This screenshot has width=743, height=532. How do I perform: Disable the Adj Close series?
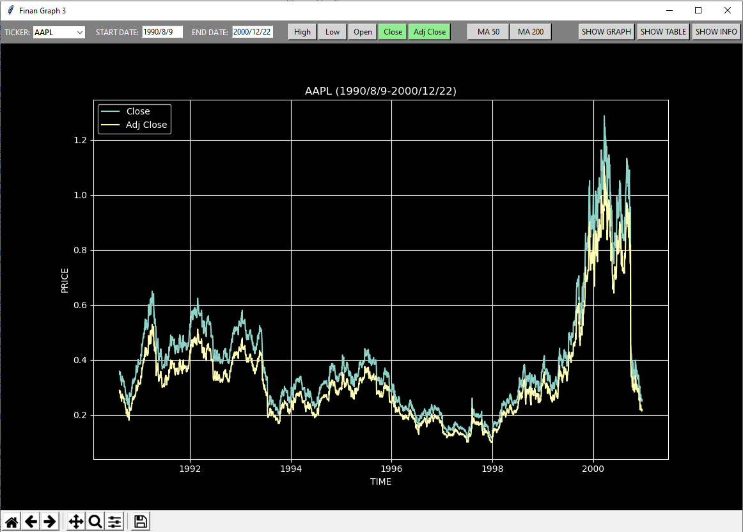click(x=429, y=32)
